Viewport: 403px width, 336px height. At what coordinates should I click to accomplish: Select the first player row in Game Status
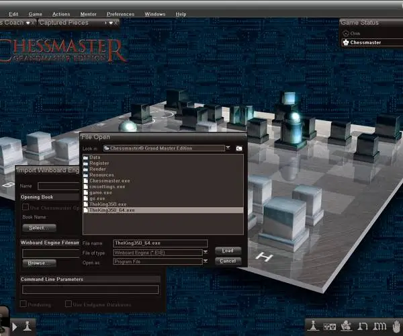[372, 34]
